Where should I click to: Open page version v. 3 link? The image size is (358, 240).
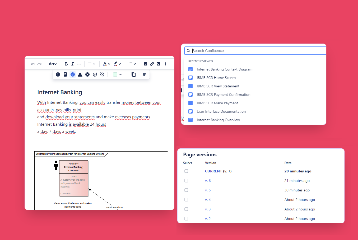click(208, 209)
